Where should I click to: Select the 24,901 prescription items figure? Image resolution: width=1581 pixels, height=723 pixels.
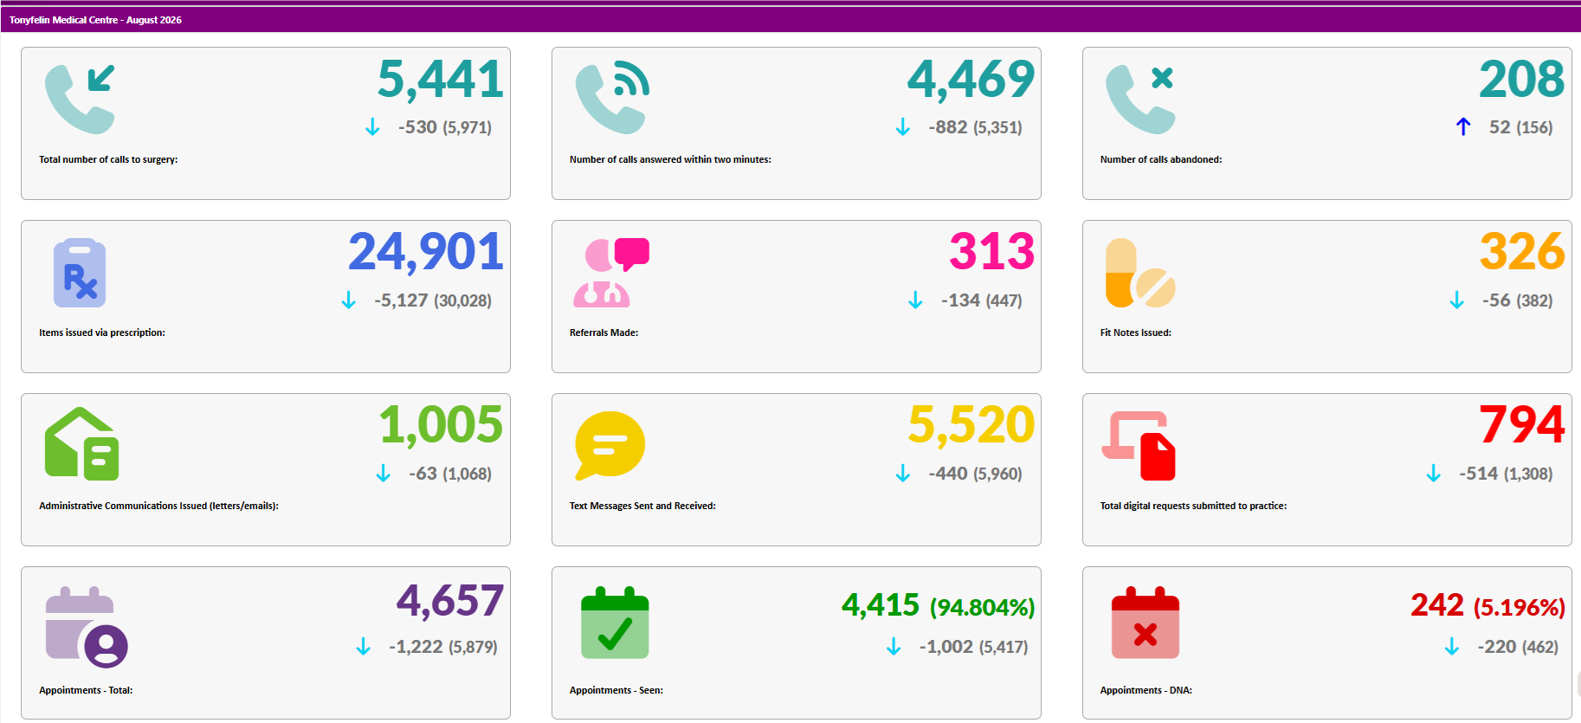click(x=426, y=253)
